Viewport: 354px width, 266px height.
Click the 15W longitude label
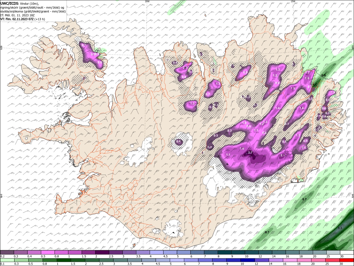coord(293,1)
